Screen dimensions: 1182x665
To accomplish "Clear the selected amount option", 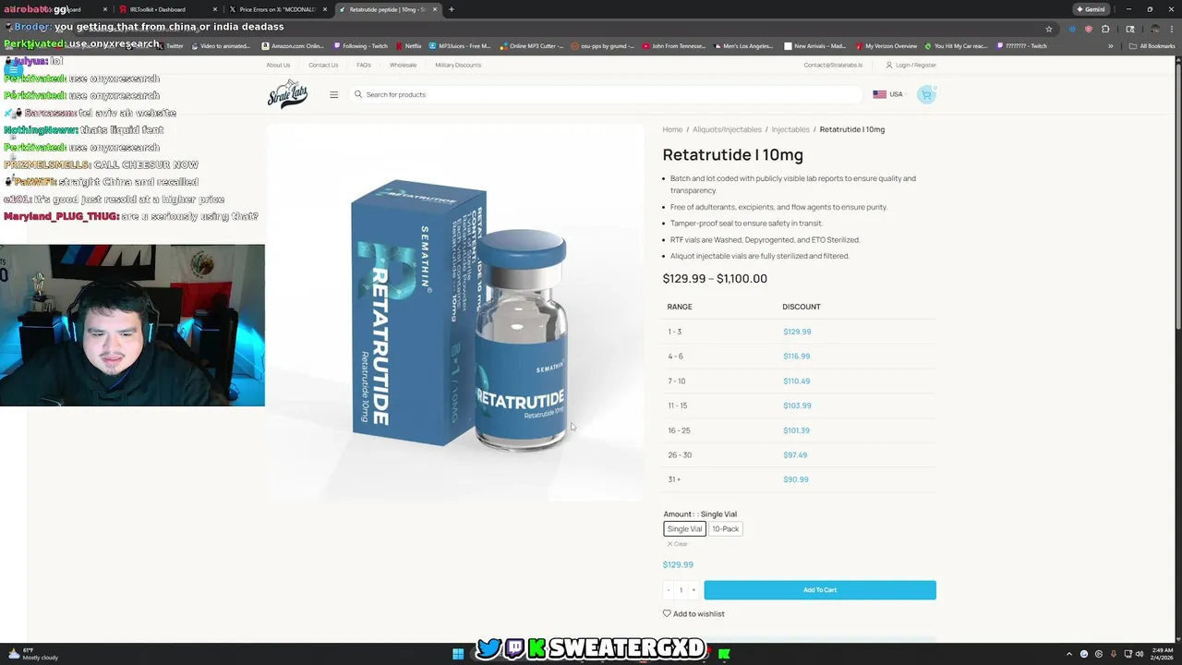I will (x=677, y=544).
